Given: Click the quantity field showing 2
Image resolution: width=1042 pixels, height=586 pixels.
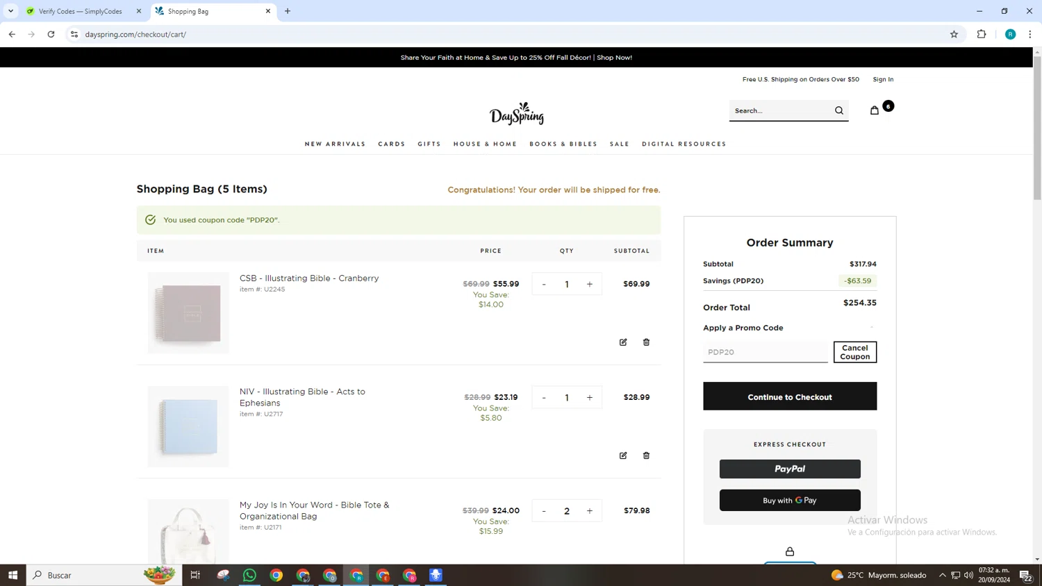Looking at the screenshot, I should [567, 511].
